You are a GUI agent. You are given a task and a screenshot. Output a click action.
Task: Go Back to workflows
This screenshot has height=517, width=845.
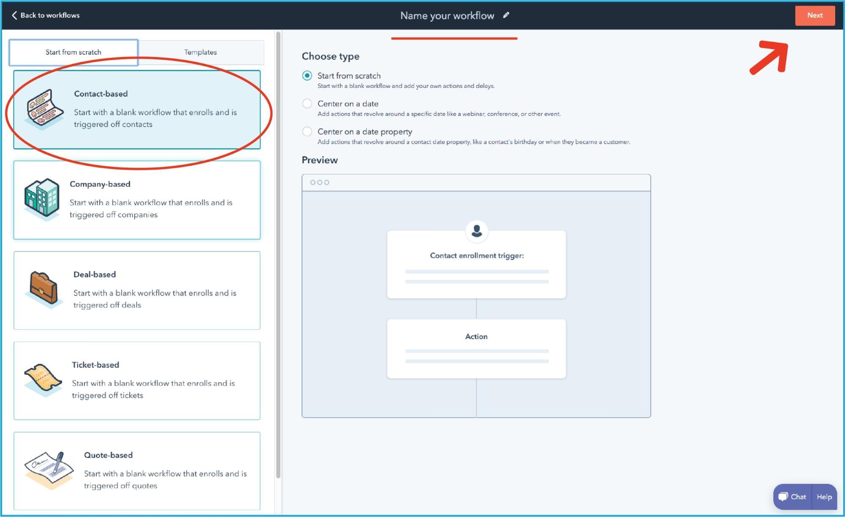(46, 15)
